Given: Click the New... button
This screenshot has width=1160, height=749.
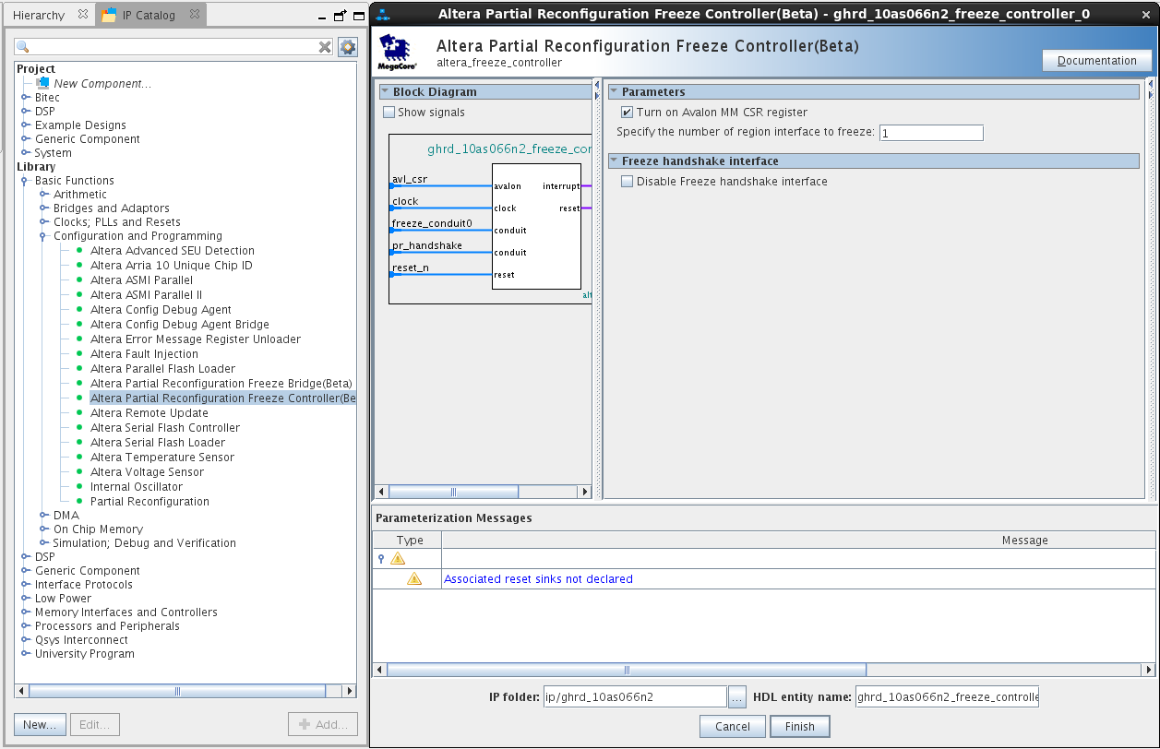Looking at the screenshot, I should 40,724.
